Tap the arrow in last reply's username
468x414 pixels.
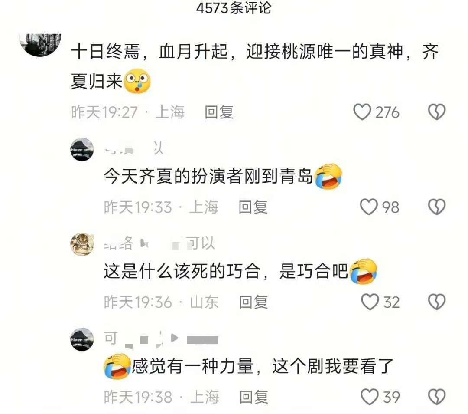[175, 338]
